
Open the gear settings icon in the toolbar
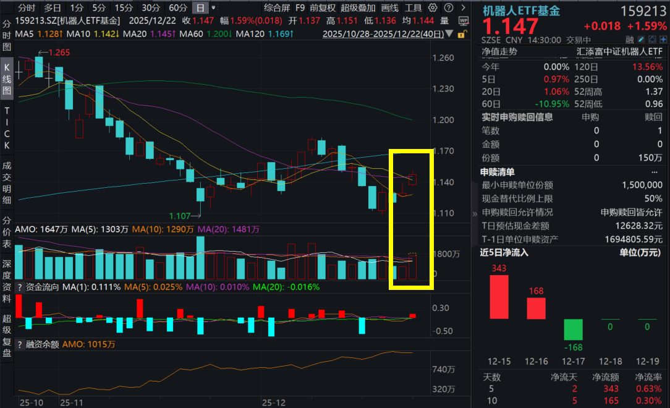(x=433, y=8)
